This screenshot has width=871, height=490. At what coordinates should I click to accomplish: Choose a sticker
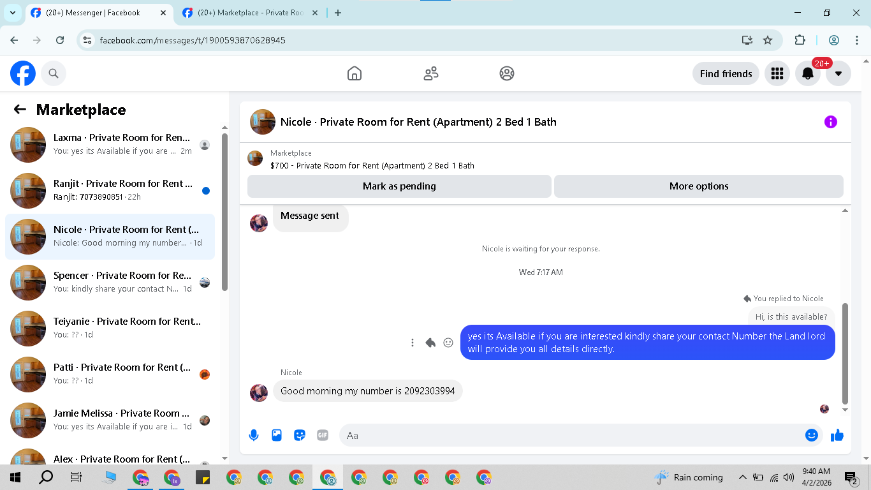point(300,435)
